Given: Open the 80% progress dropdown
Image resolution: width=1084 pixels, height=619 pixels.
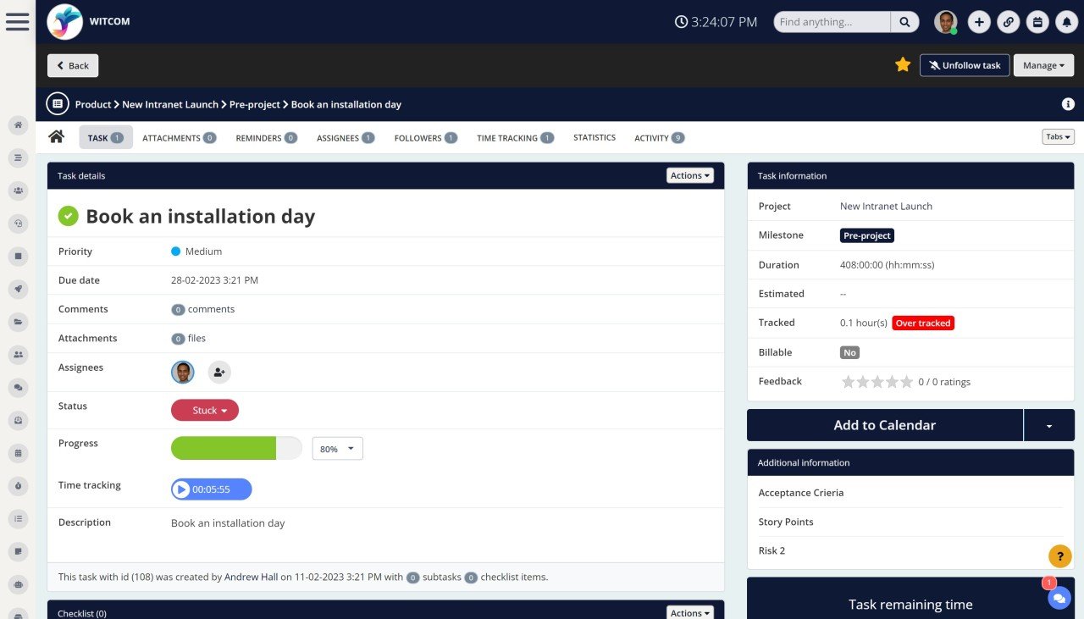Looking at the screenshot, I should tap(337, 448).
